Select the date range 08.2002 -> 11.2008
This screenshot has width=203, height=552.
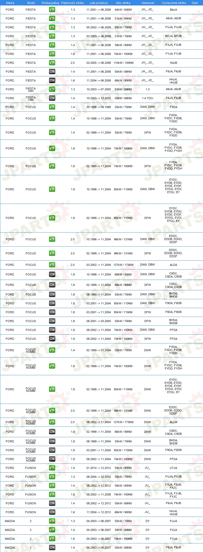click(99, 494)
